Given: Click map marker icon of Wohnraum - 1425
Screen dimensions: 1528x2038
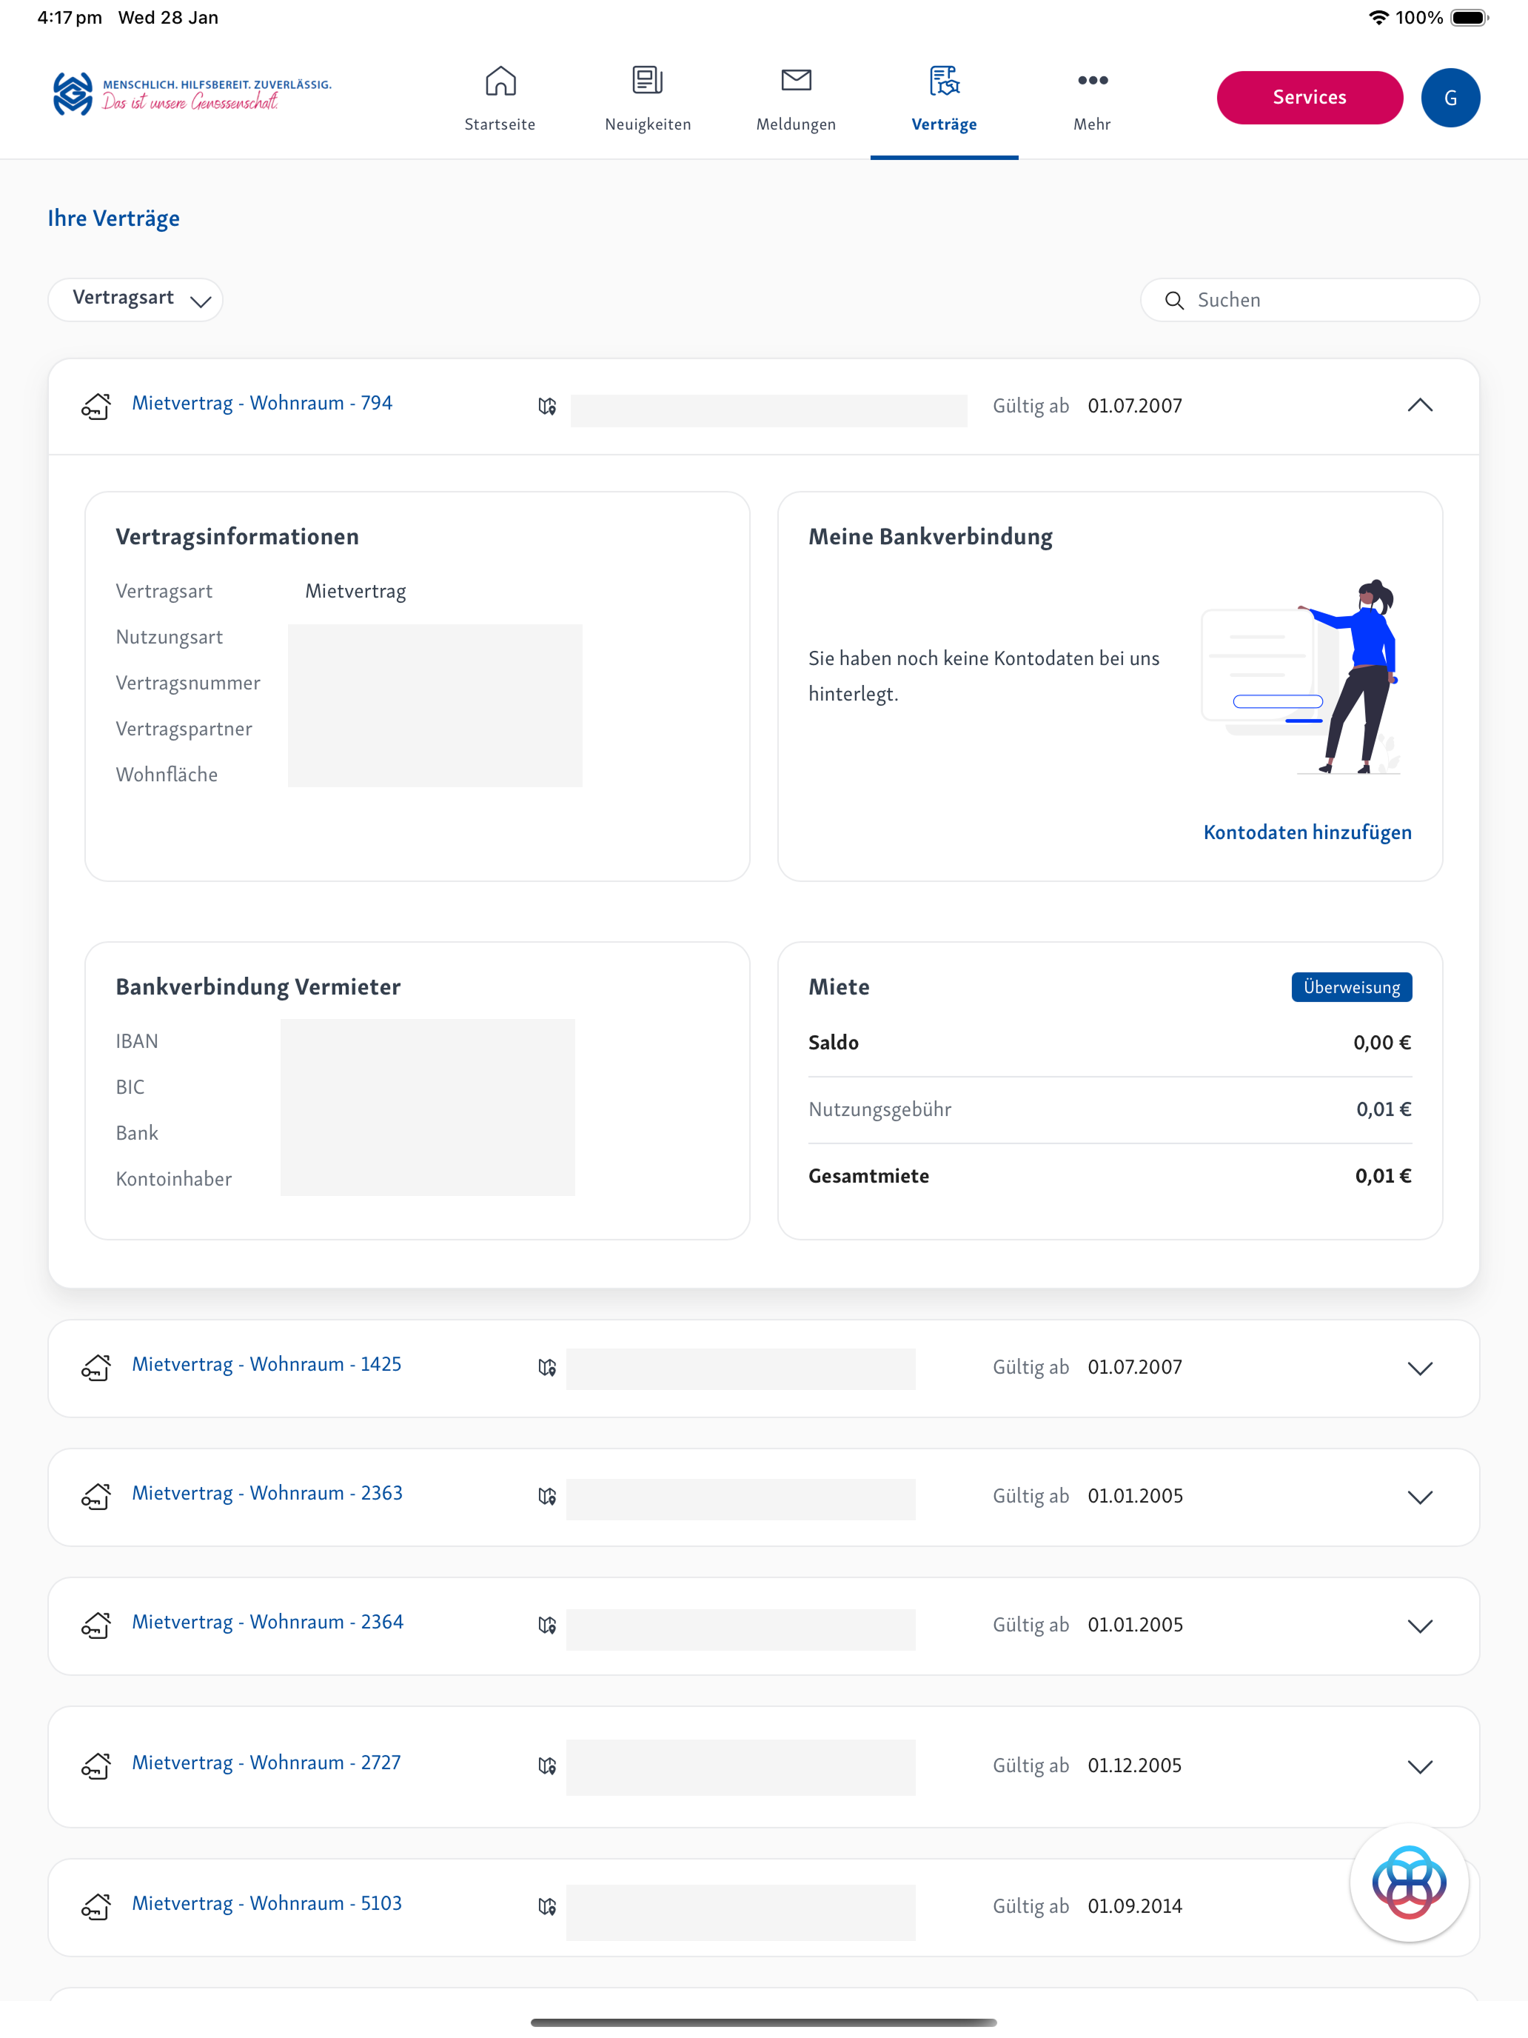Looking at the screenshot, I should click(547, 1367).
